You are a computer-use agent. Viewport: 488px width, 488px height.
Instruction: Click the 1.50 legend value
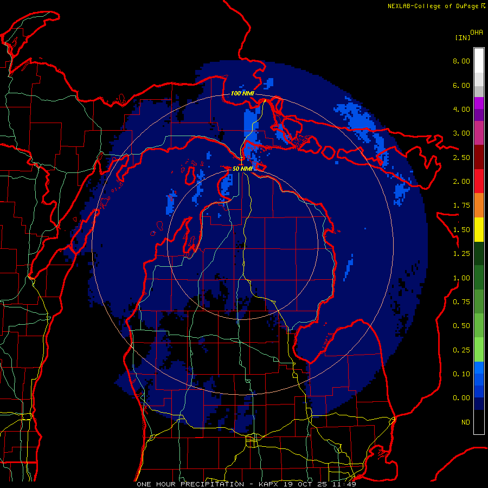point(461,230)
